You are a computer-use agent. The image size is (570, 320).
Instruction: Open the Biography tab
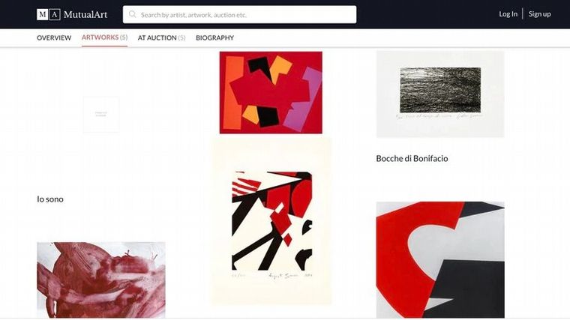[x=214, y=37]
